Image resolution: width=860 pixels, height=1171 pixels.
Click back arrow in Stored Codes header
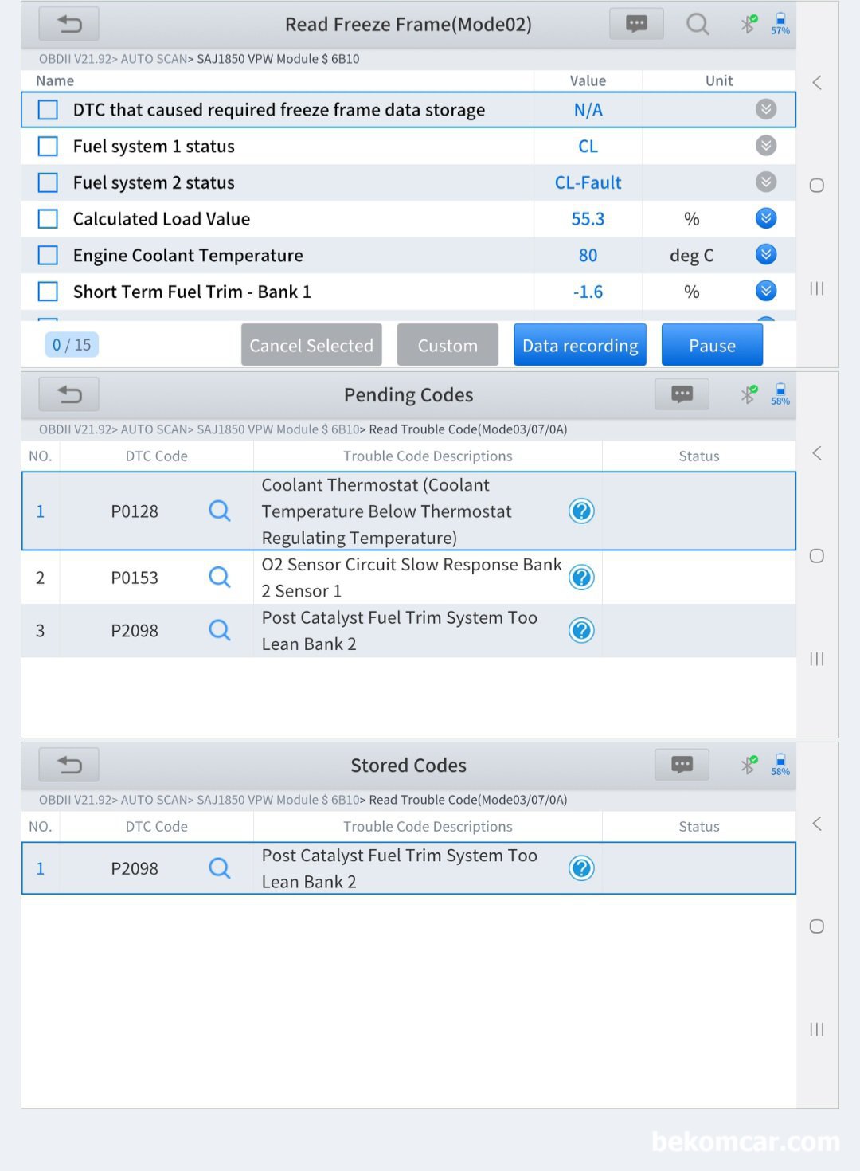coord(69,765)
